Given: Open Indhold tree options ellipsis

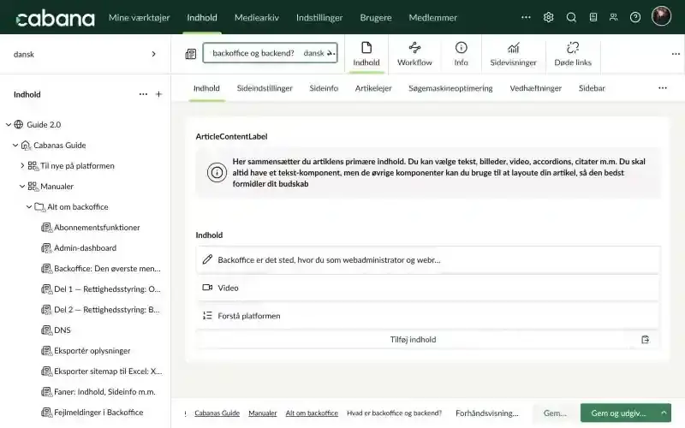Looking at the screenshot, I should click(143, 94).
